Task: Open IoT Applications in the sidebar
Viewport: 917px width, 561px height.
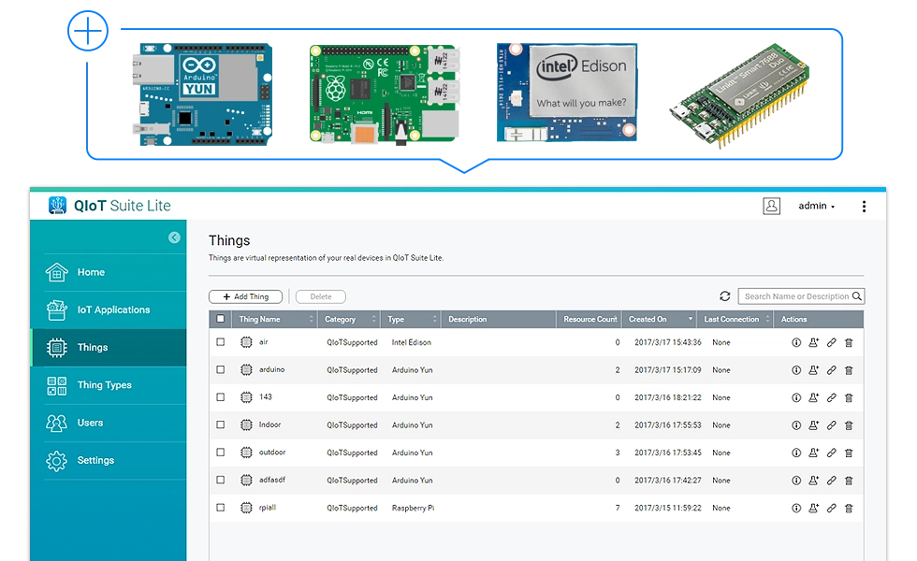Action: pos(110,309)
